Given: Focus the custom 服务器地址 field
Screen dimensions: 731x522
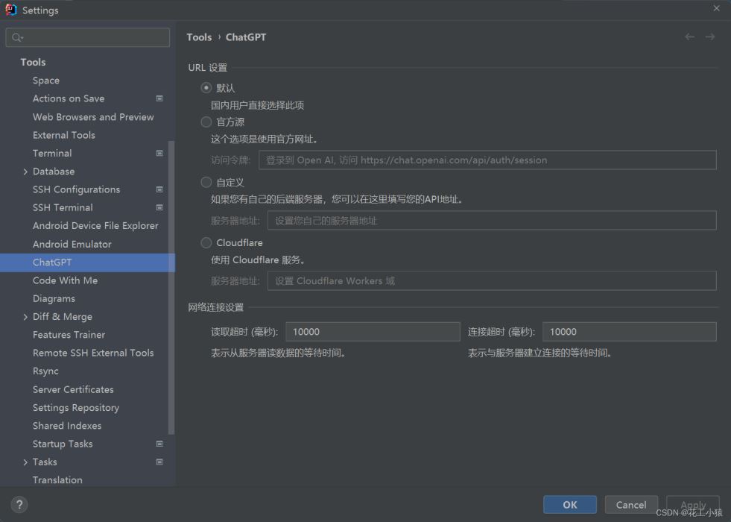Looking at the screenshot, I should pos(492,220).
